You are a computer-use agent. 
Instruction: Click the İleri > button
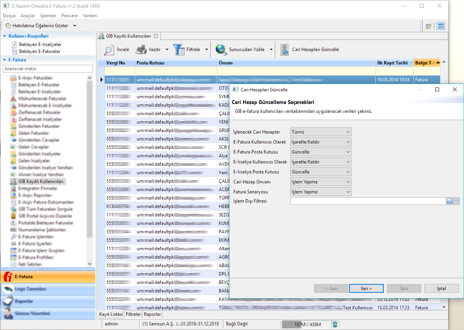[366, 289]
